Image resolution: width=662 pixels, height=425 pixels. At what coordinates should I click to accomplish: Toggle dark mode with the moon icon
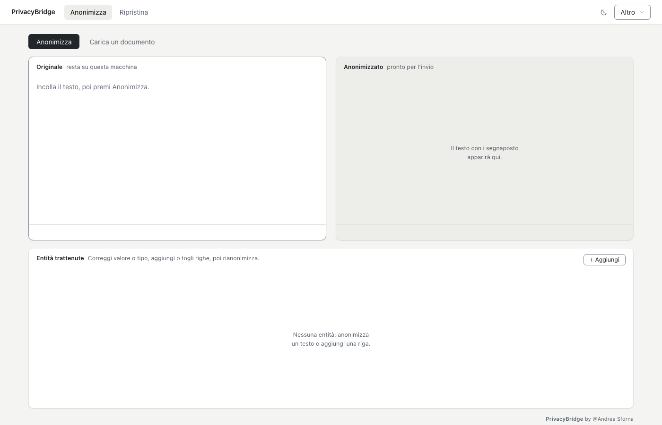[603, 12]
